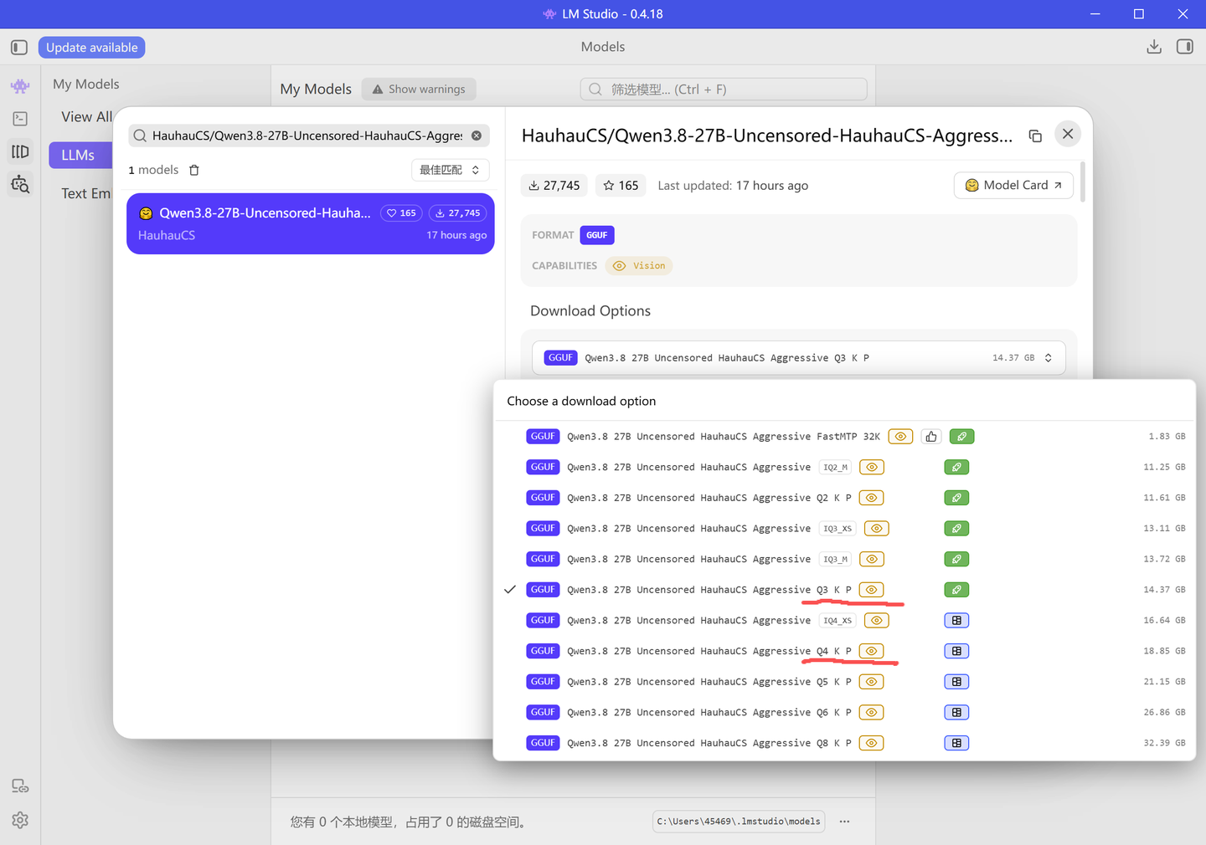Close the model details dialog

(1068, 134)
